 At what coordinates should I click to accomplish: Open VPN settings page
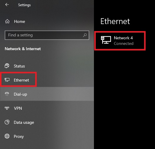point(18,108)
